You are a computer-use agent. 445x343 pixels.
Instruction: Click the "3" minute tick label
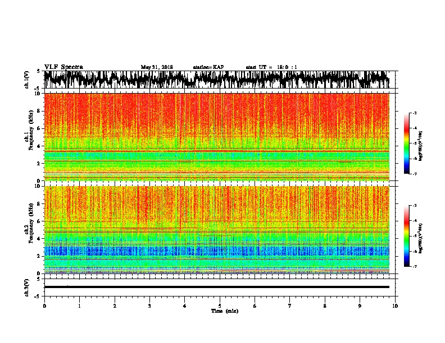[x=149, y=306]
